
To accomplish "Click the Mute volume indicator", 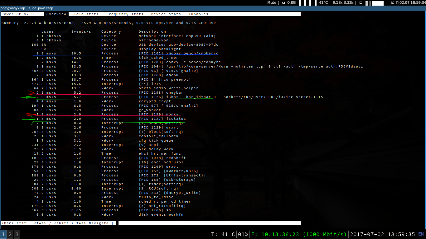I will tap(272, 2).
